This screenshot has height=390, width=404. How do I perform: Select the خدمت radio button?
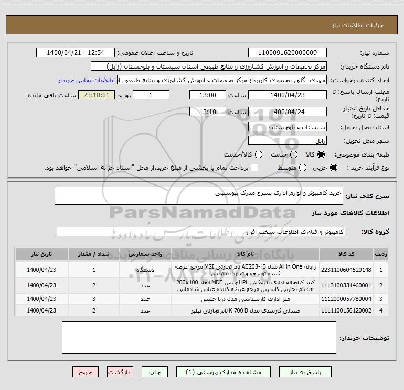(x=294, y=154)
